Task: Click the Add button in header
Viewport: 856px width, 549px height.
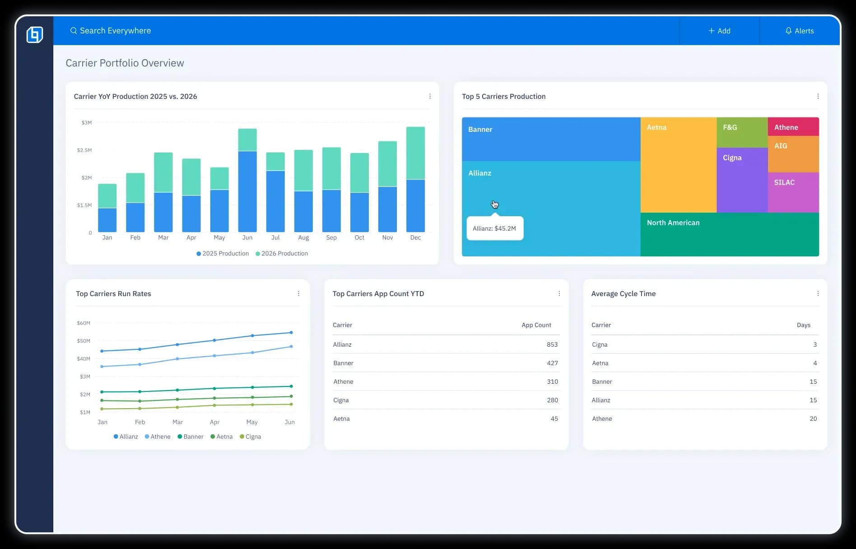Action: tap(719, 31)
